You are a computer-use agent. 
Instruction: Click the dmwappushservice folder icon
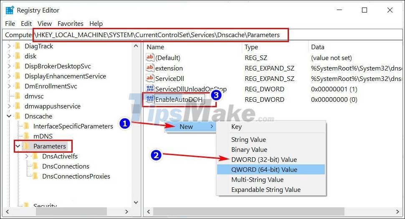coord(18,106)
